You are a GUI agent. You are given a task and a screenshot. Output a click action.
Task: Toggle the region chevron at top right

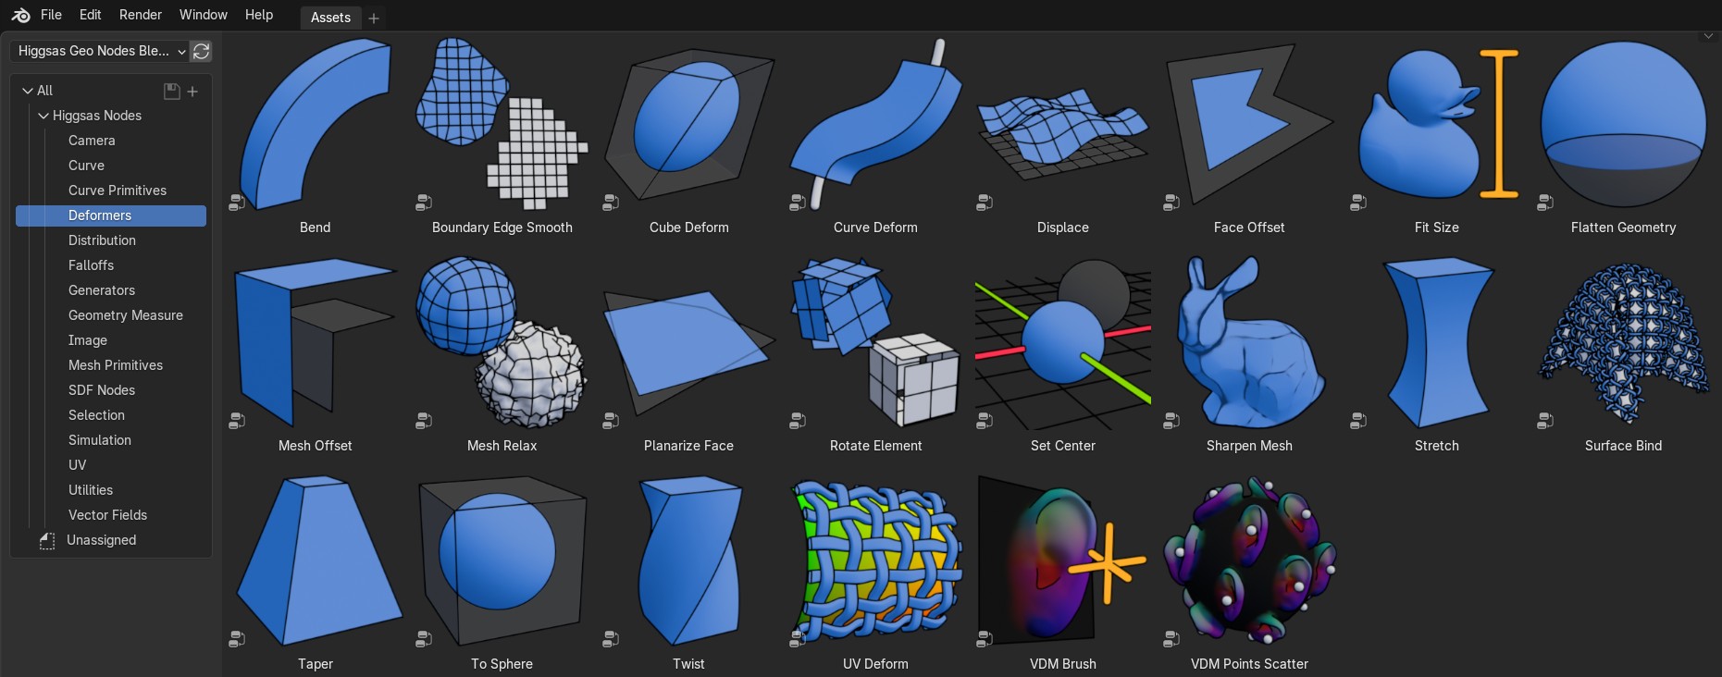1708,36
